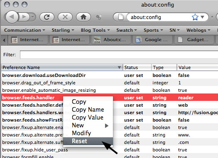Select the browser.drag_out_of_frame_style preference row
Image resolution: width=218 pixels, height=158 pixels.
(x=110, y=83)
